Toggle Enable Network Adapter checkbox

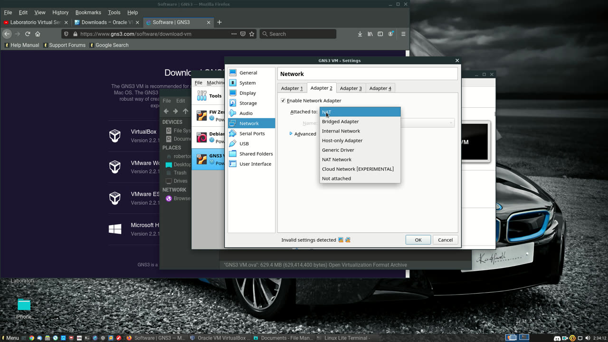tap(283, 101)
